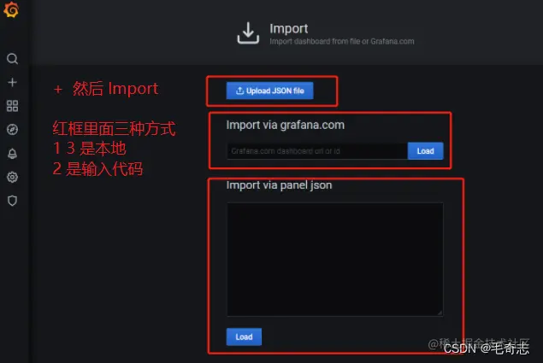Click Load next to the grafana.com field
This screenshot has height=363, width=543.
tap(425, 151)
